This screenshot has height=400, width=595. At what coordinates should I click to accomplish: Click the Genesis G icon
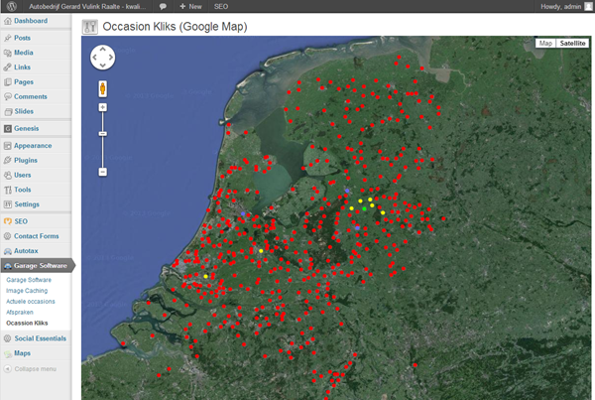(8, 129)
